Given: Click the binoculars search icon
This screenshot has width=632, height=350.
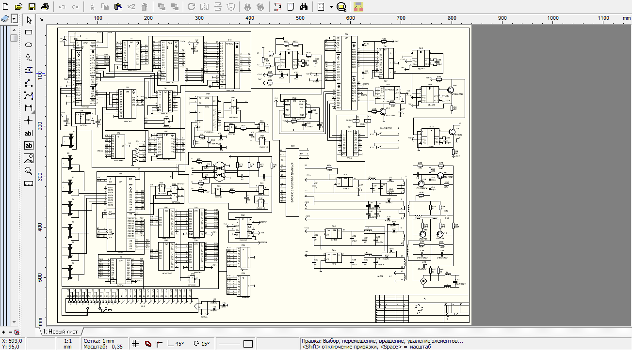Looking at the screenshot, I should coord(304,7).
